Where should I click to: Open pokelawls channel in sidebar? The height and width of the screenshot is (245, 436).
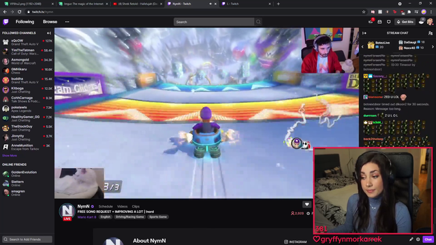pos(27,109)
